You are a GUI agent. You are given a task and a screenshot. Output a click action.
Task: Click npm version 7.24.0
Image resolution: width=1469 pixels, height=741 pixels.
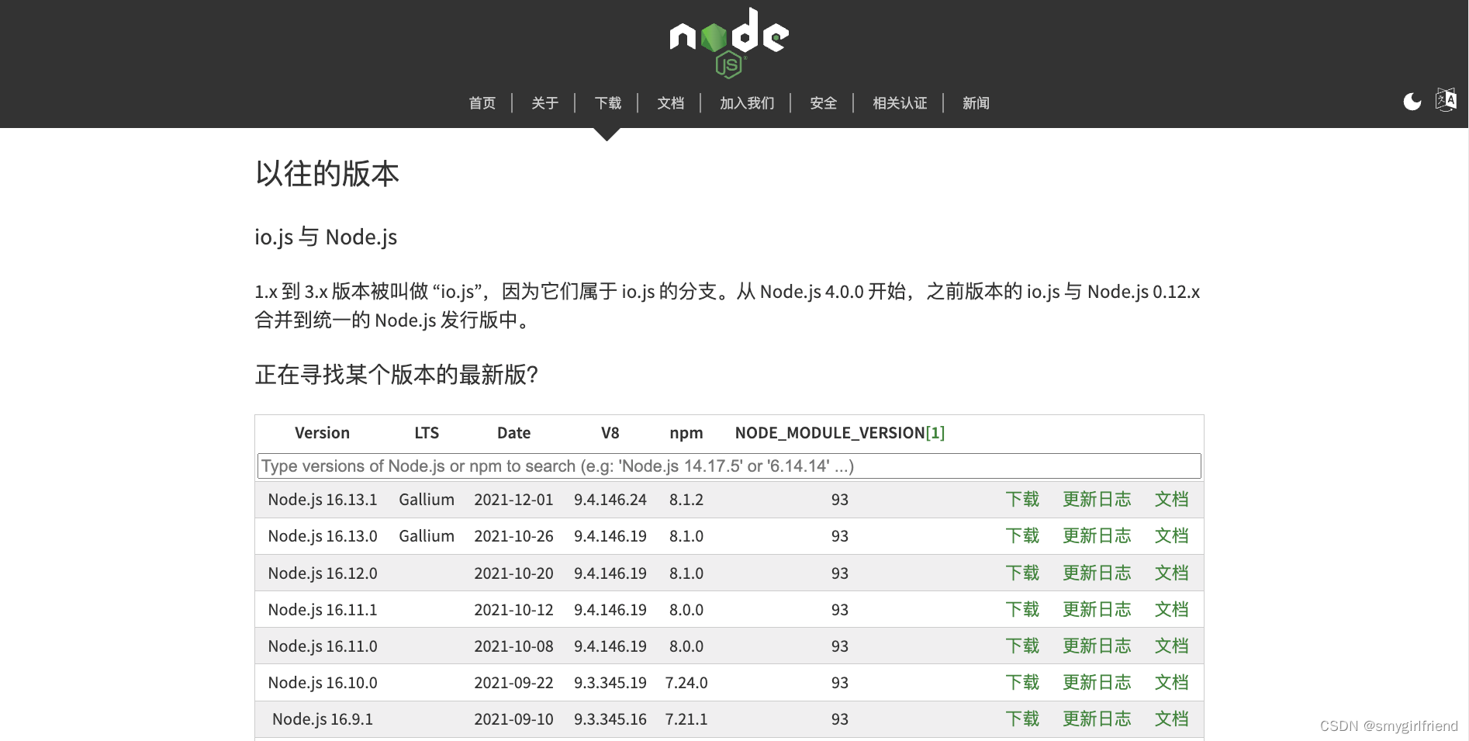point(686,683)
